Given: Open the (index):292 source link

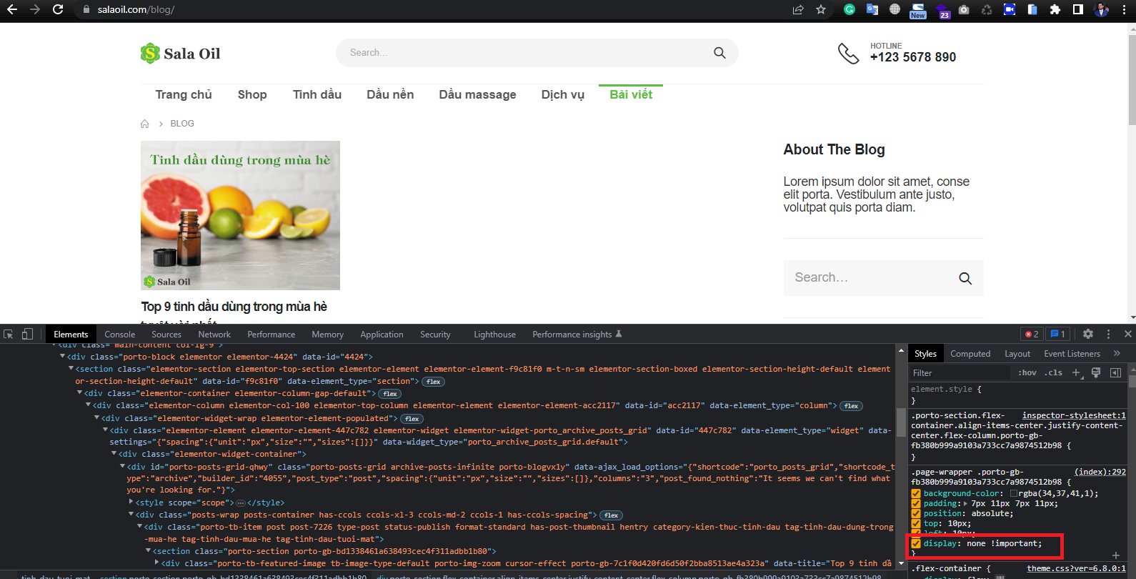Looking at the screenshot, I should coord(1100,472).
